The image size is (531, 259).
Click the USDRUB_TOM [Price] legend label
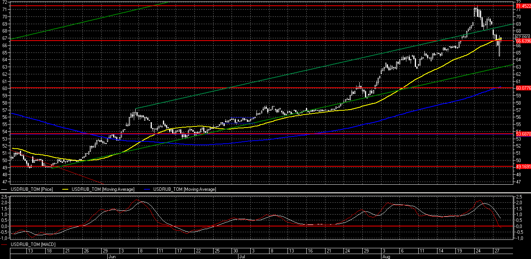[31, 189]
